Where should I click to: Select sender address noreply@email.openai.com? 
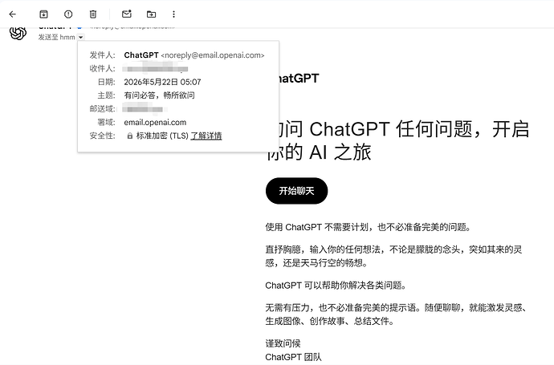click(213, 55)
